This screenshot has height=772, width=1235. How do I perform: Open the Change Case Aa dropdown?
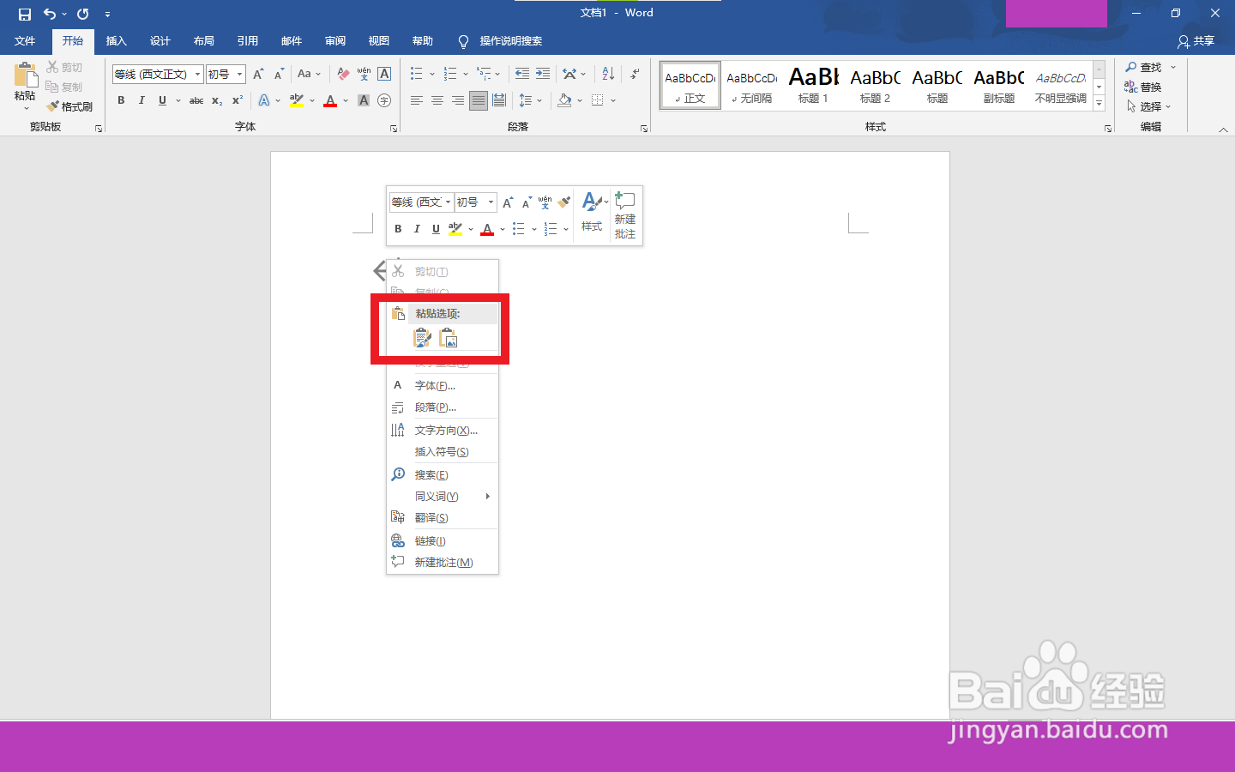pyautogui.click(x=309, y=74)
